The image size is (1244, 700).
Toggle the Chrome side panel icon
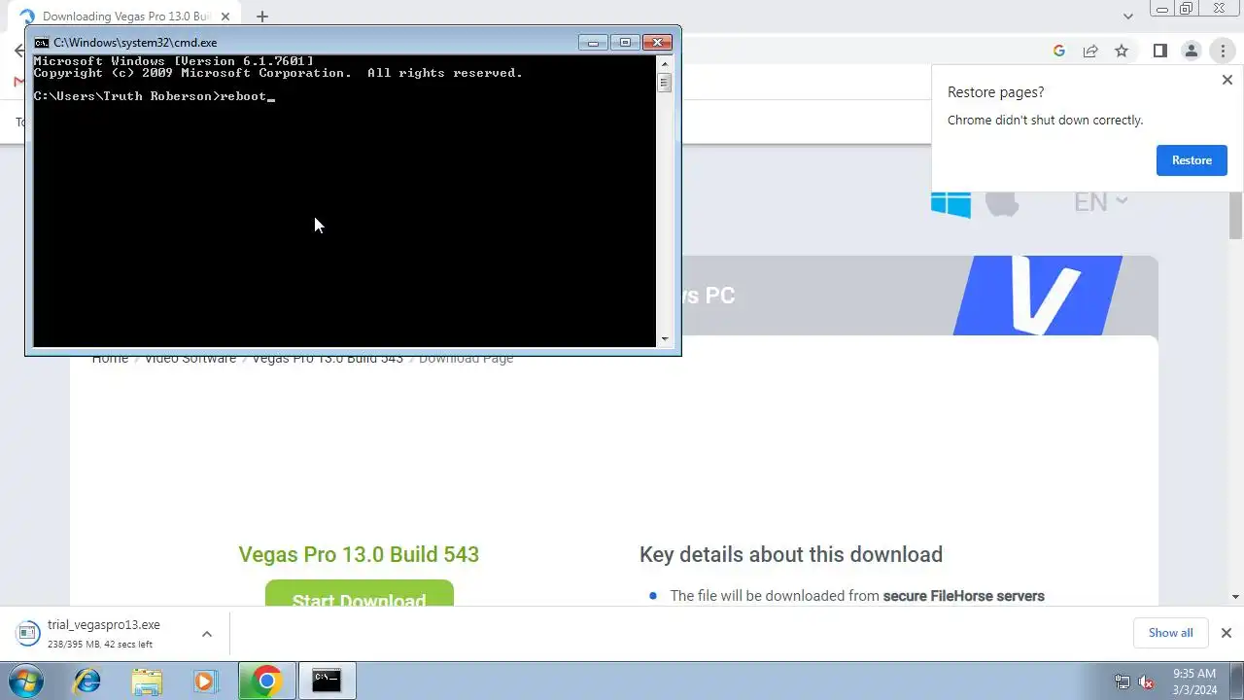pos(1159,51)
